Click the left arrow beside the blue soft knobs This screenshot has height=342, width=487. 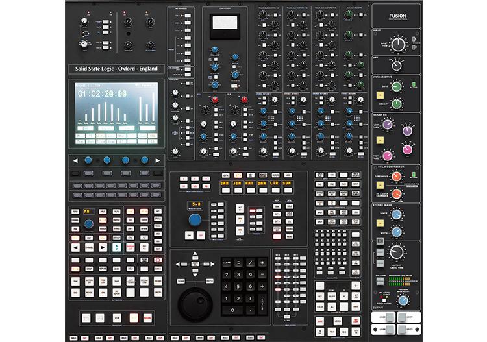75,160
